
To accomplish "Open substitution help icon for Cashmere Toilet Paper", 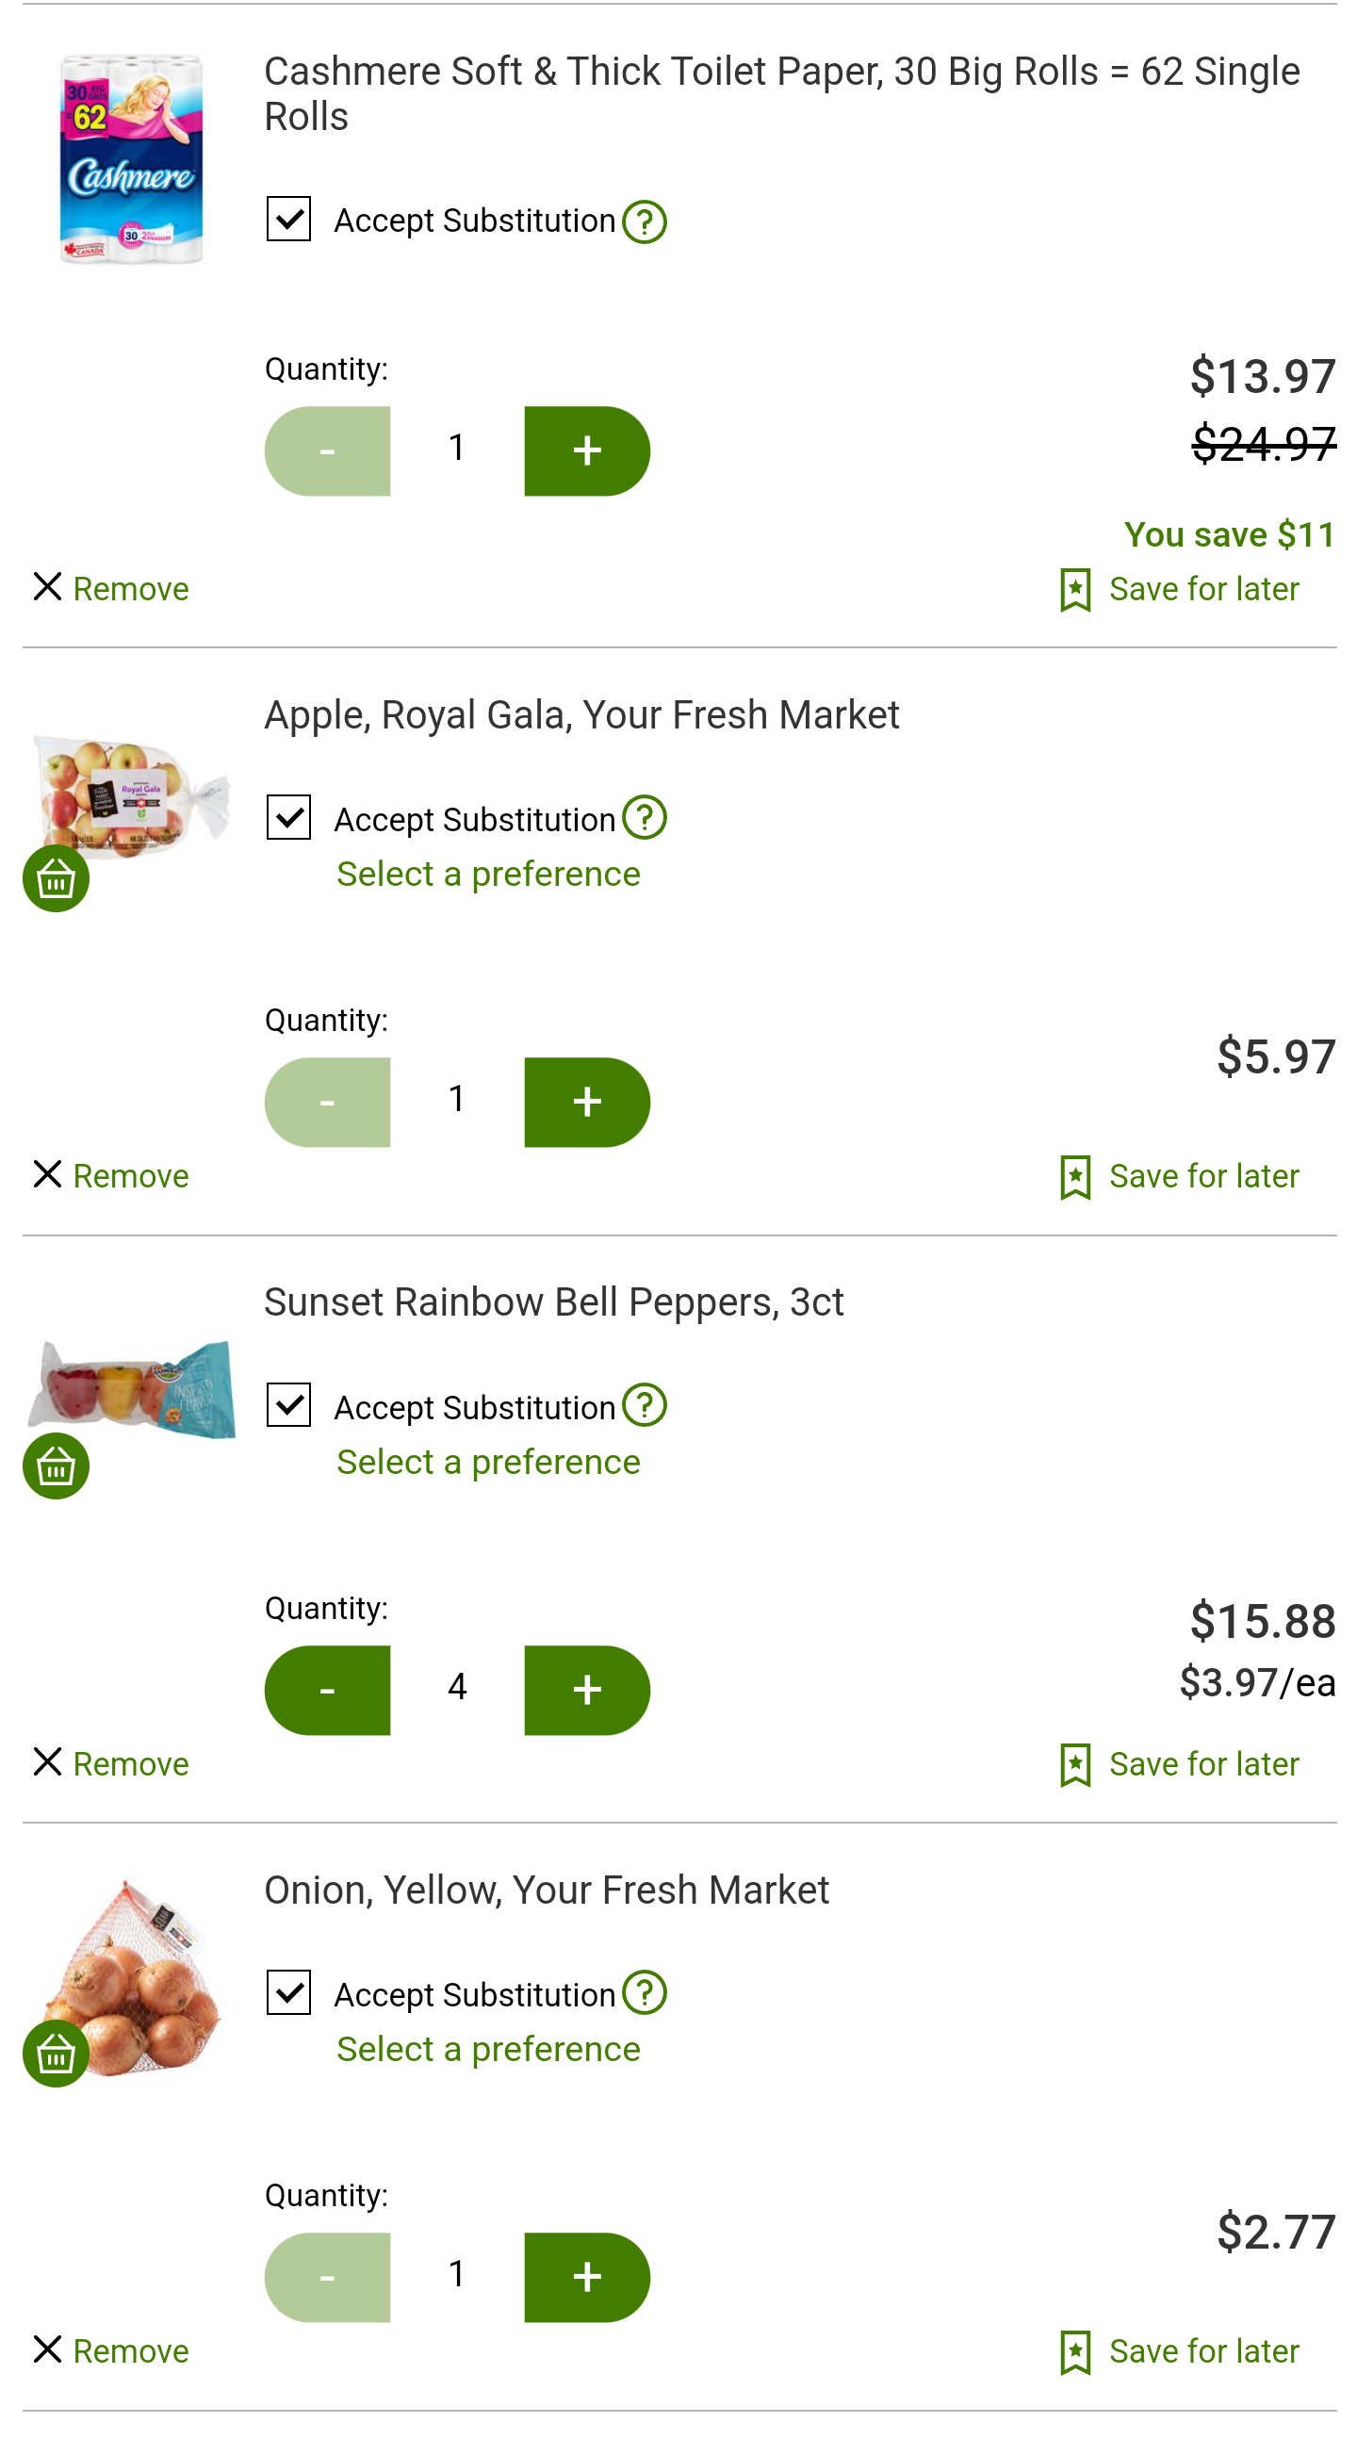I will tap(644, 221).
